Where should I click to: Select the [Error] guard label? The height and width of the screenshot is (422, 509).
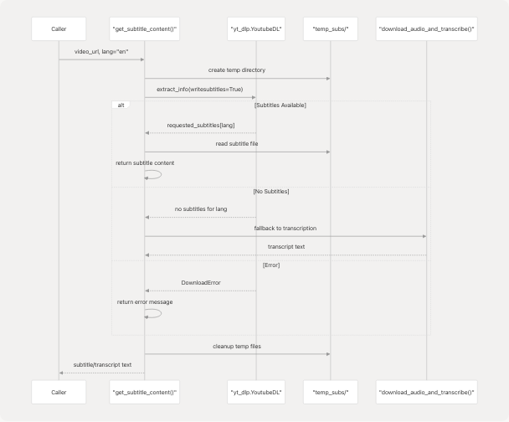coord(270,265)
